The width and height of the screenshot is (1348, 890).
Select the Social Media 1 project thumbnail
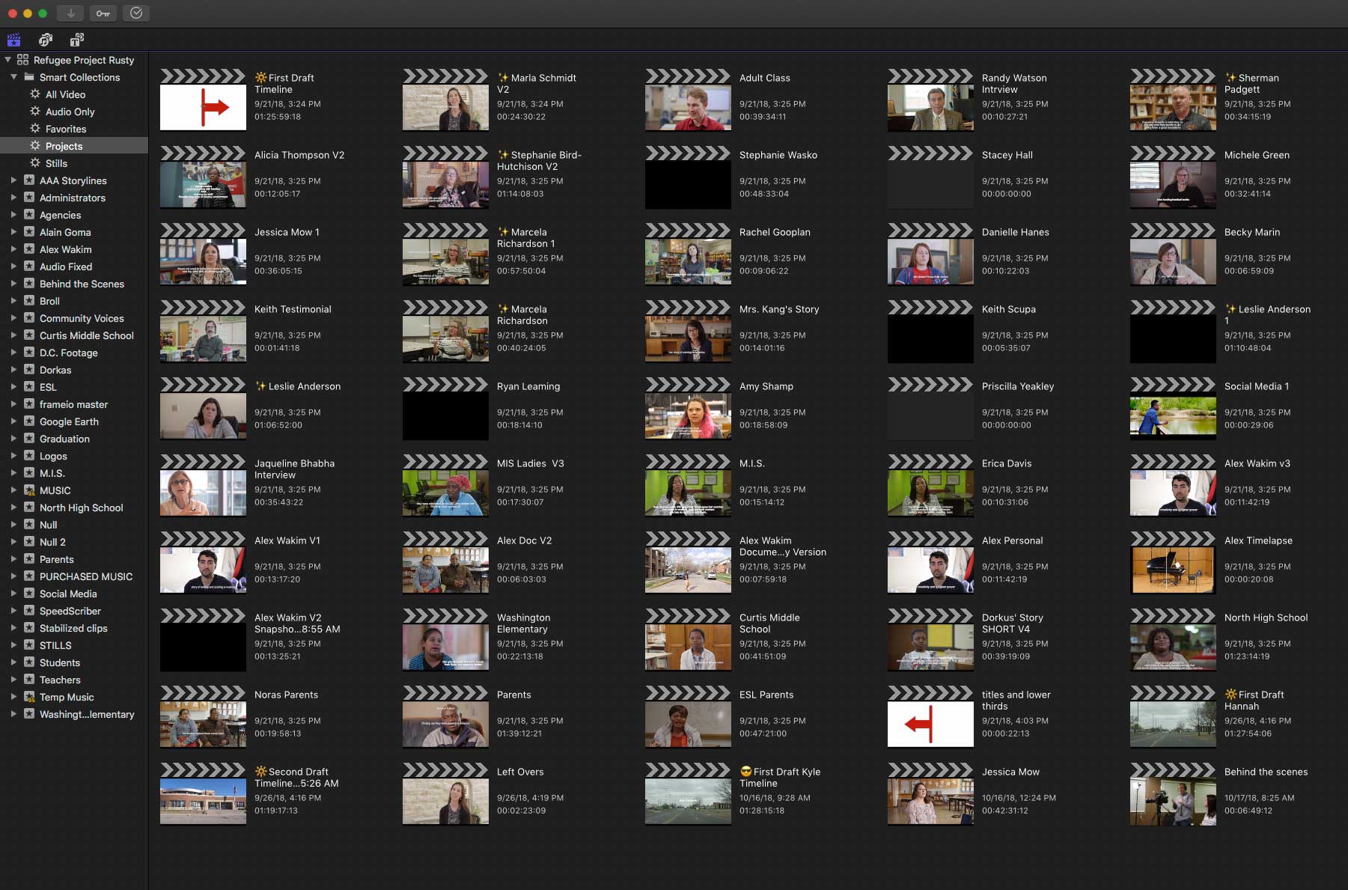[x=1173, y=408]
